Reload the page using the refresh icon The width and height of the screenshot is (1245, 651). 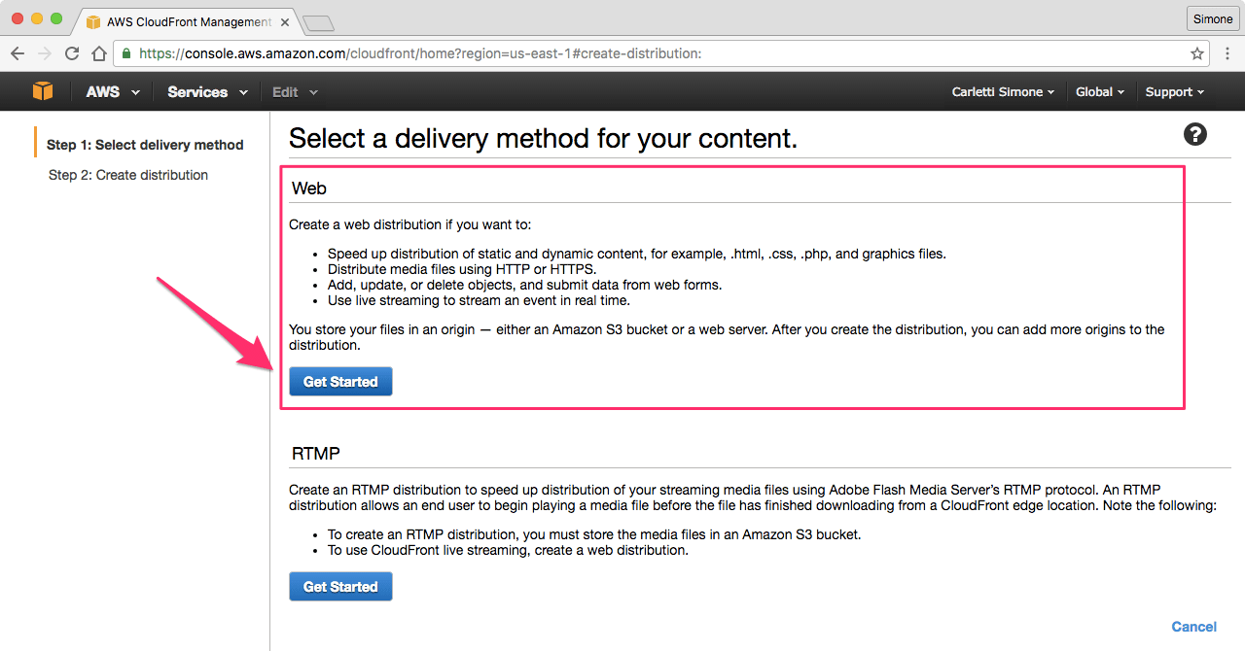click(x=71, y=52)
